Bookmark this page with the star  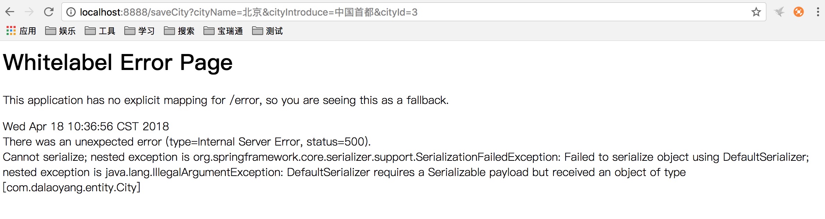756,12
